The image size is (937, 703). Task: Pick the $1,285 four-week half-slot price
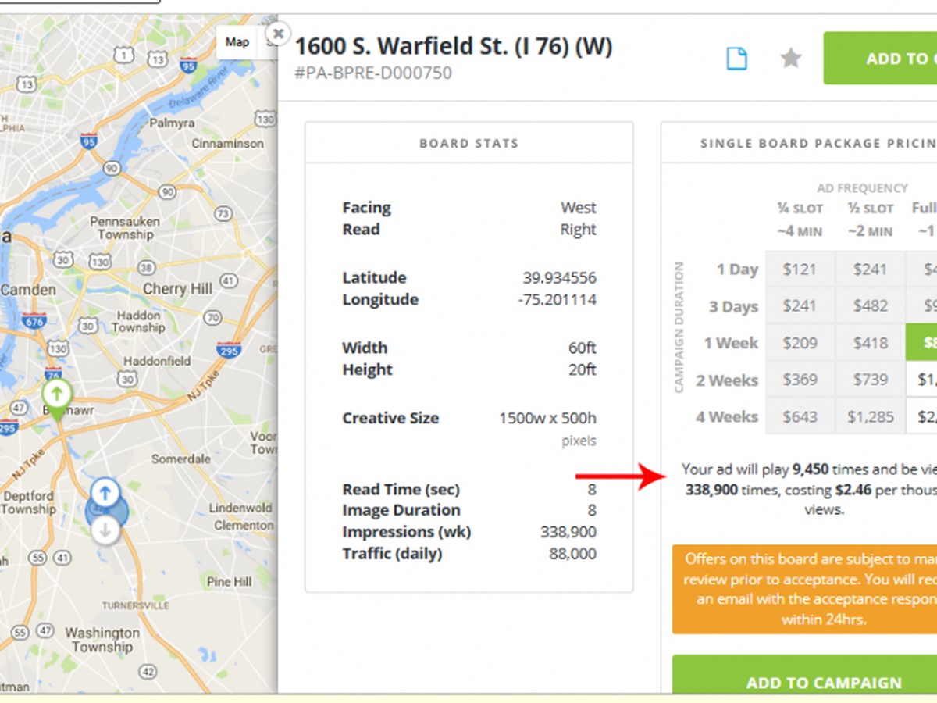pyautogui.click(x=870, y=416)
